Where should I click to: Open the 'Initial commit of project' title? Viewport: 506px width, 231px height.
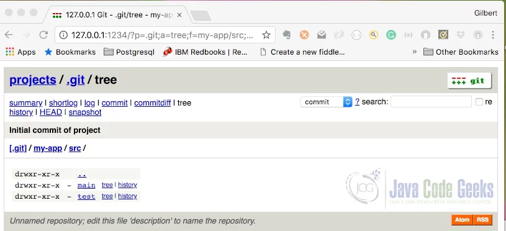[55, 130]
